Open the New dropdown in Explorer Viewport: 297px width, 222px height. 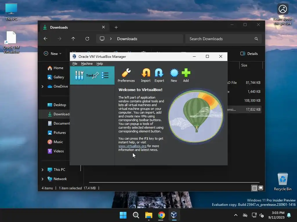(x=52, y=53)
